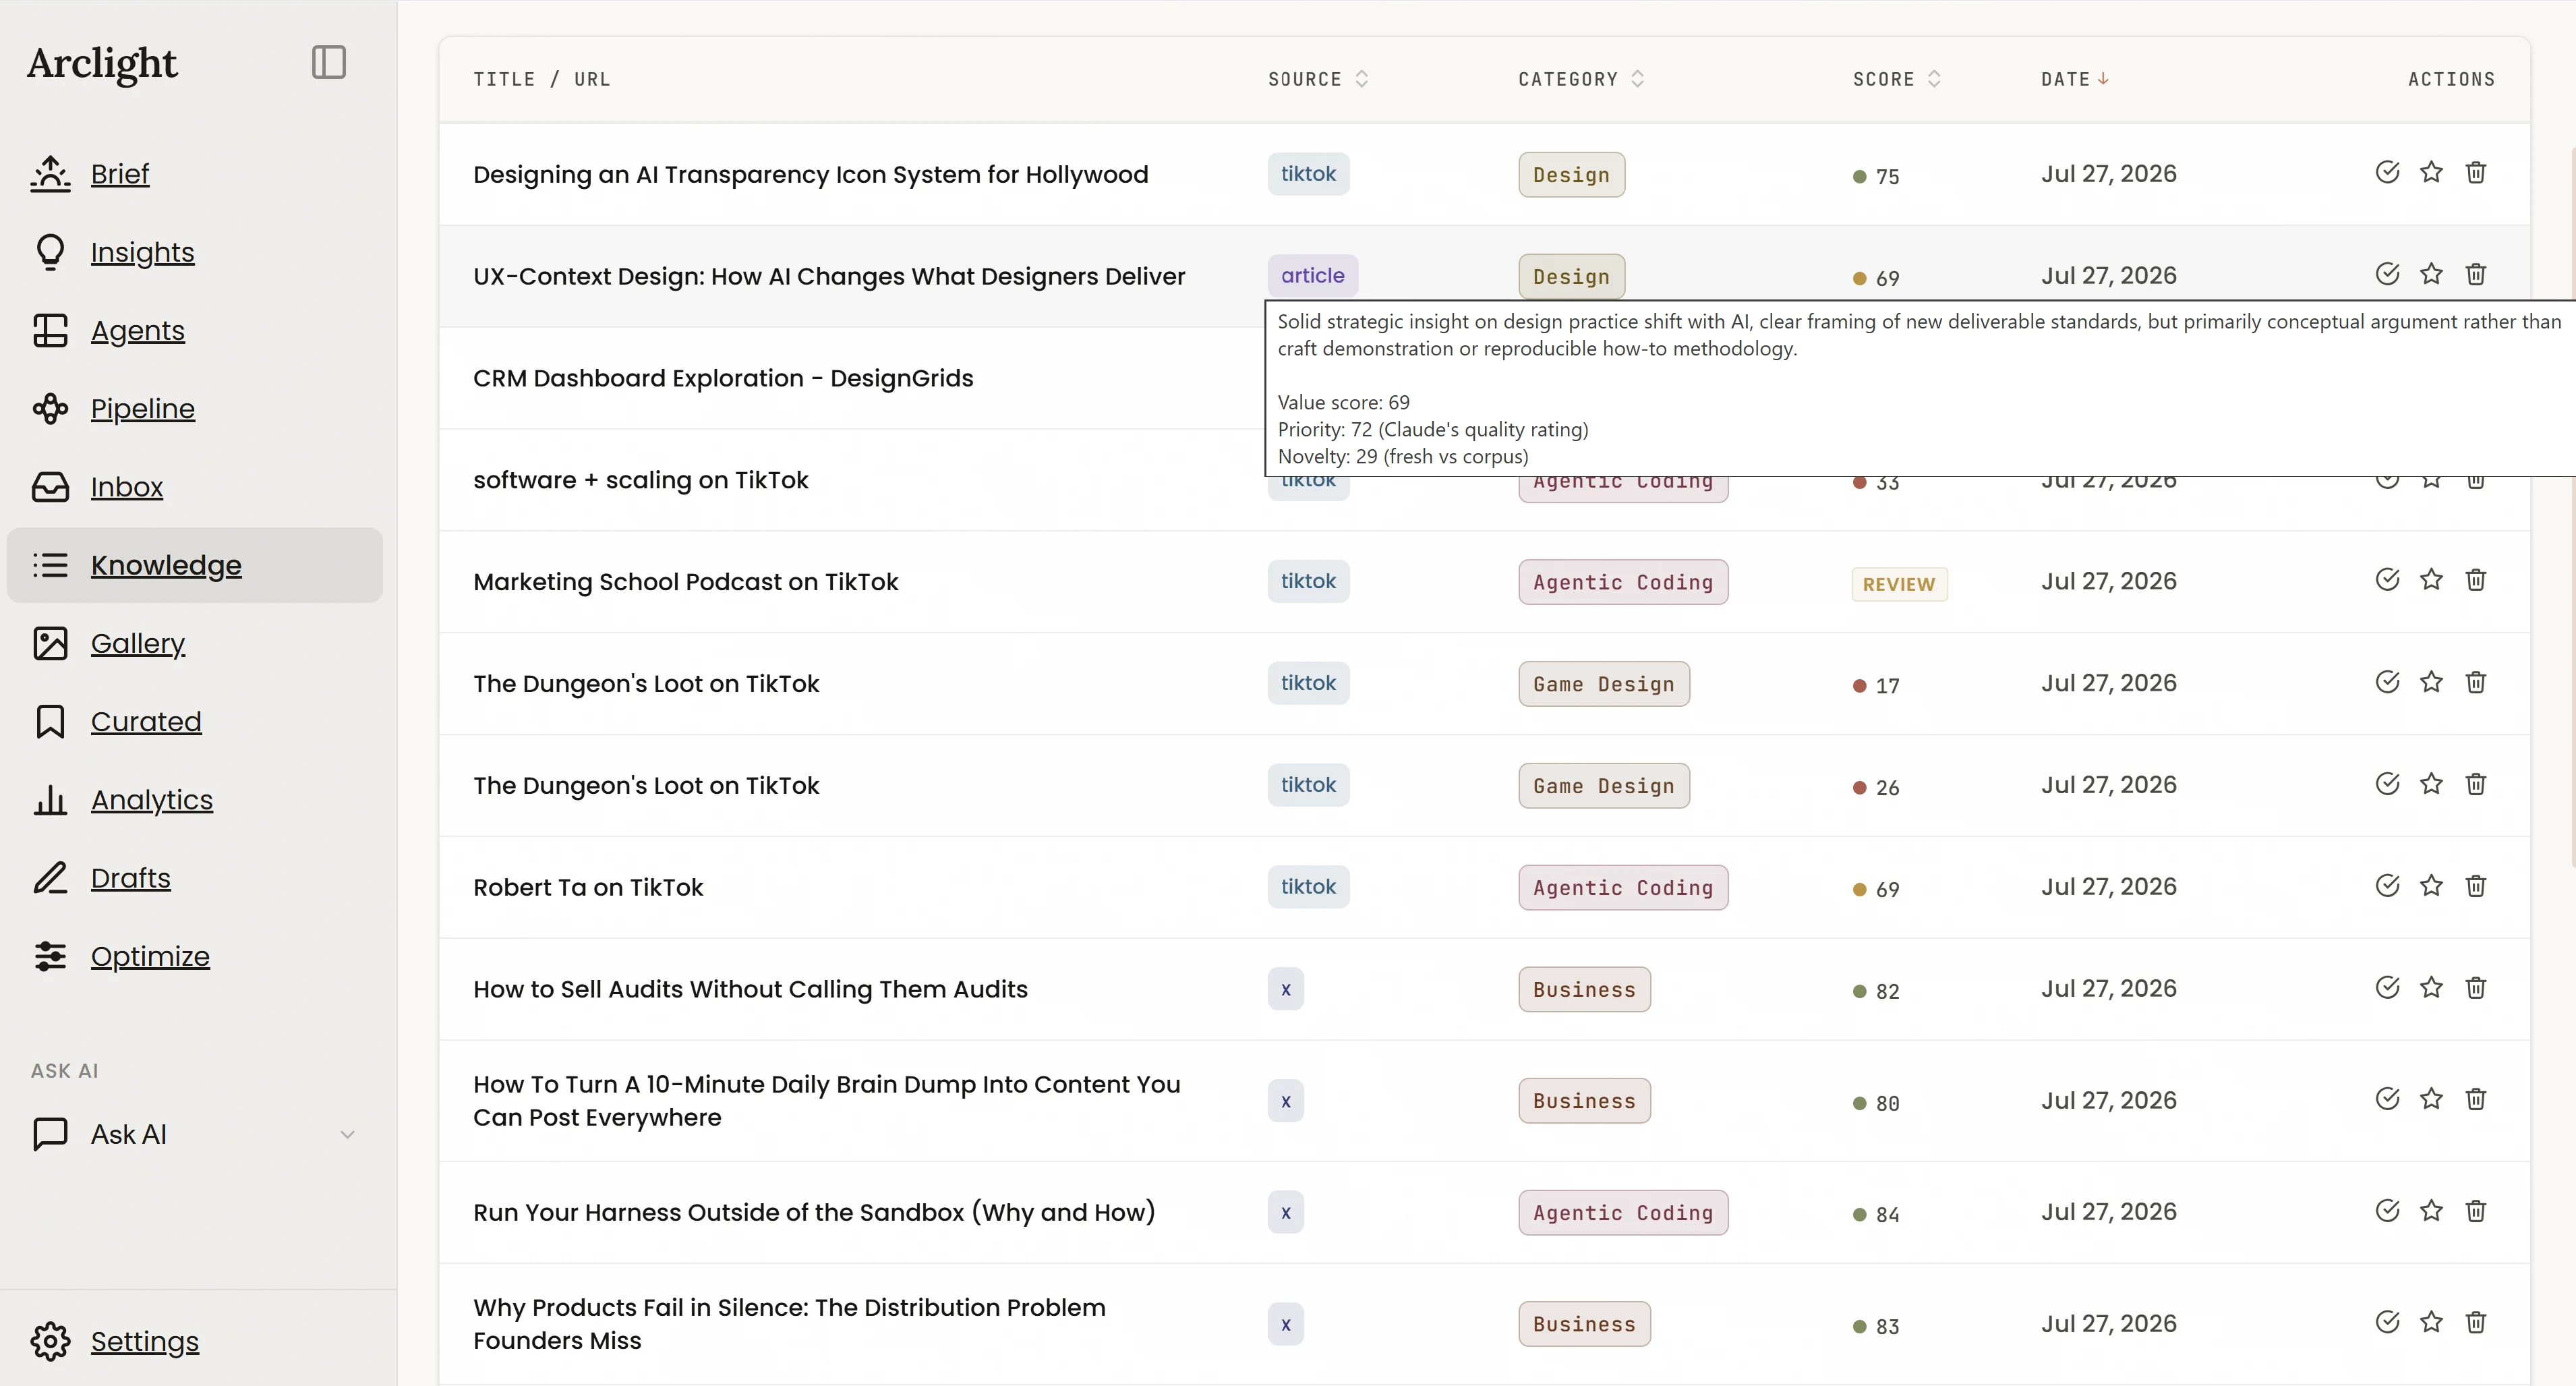Sort table by Score column

pos(1896,79)
